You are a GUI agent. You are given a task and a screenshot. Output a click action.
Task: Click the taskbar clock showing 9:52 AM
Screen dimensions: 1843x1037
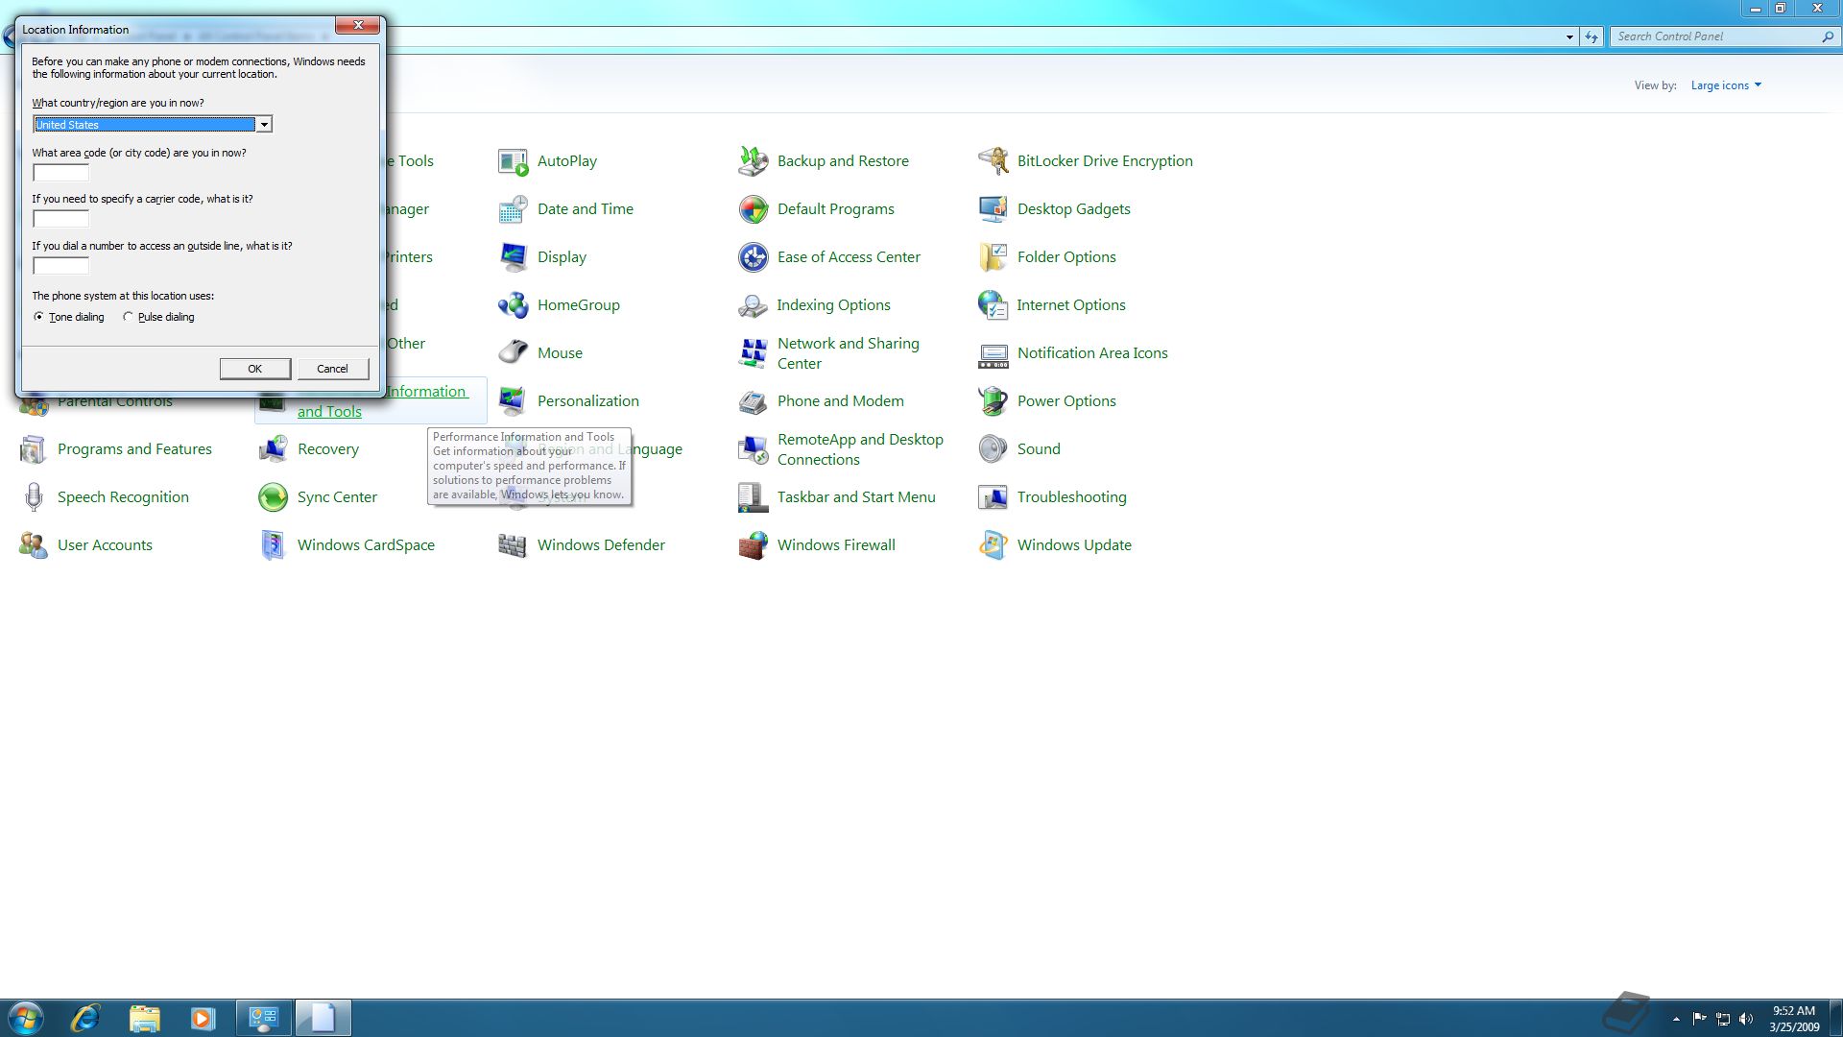(x=1794, y=1019)
